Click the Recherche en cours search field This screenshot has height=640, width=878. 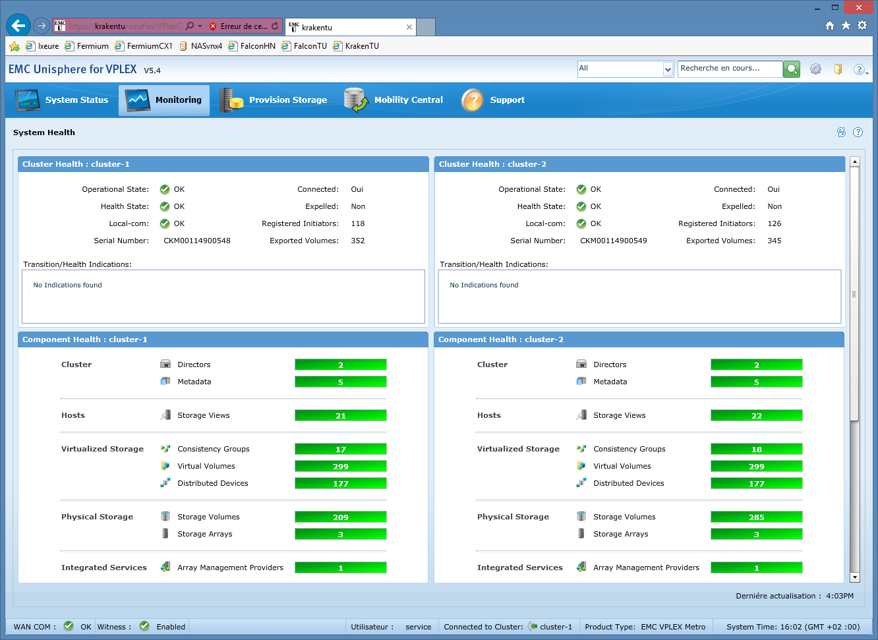point(729,69)
